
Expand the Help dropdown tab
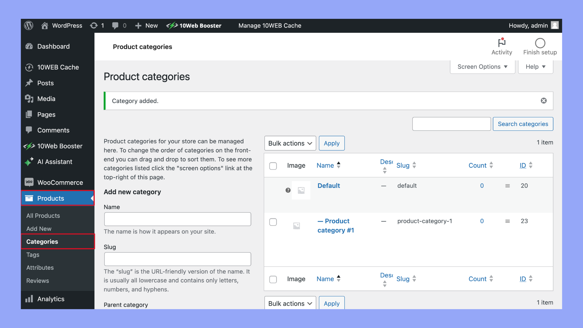(x=535, y=67)
